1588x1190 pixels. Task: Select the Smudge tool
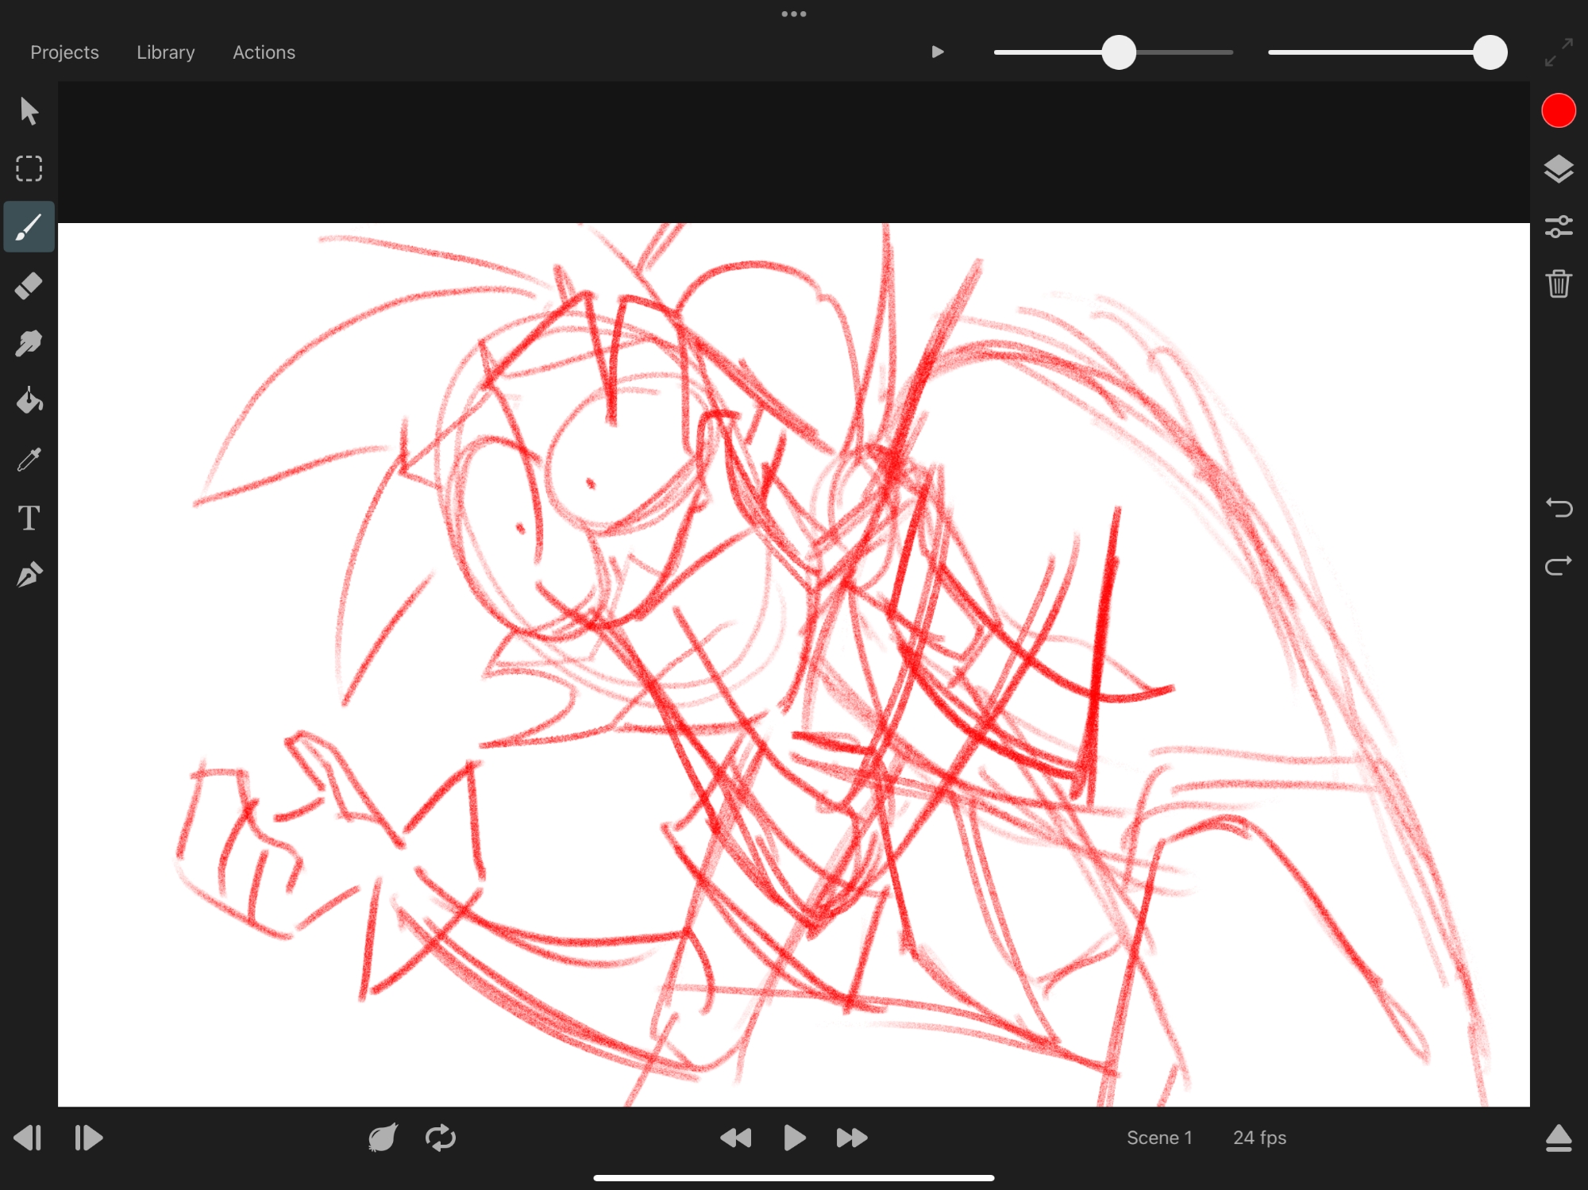(x=29, y=344)
